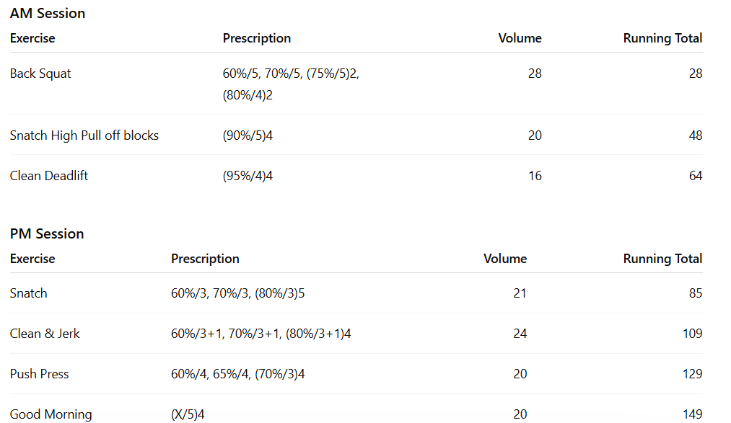Click the PM table Prescription column header
The height and width of the screenshot is (423, 731).
click(205, 259)
